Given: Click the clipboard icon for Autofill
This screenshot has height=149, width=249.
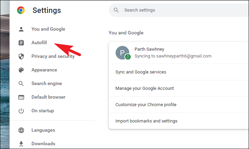Looking at the screenshot, I should click(x=21, y=43).
